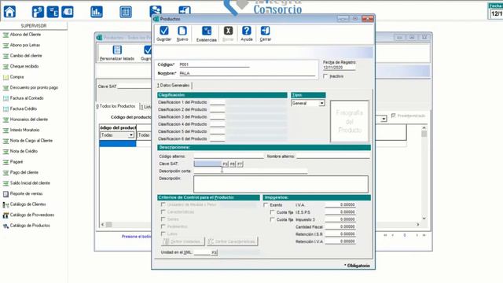Viewport: 503px width, 283px height.
Task: Click Personalizar listado icon in background window
Action: point(117,50)
